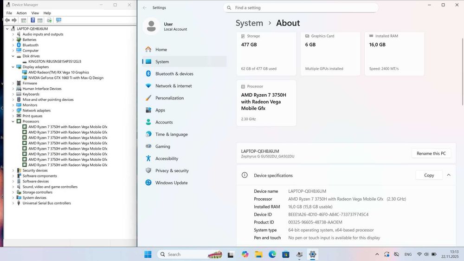Open the Graphics Card 6 GB card
Screen dimensions: 464x261
[x=330, y=53]
